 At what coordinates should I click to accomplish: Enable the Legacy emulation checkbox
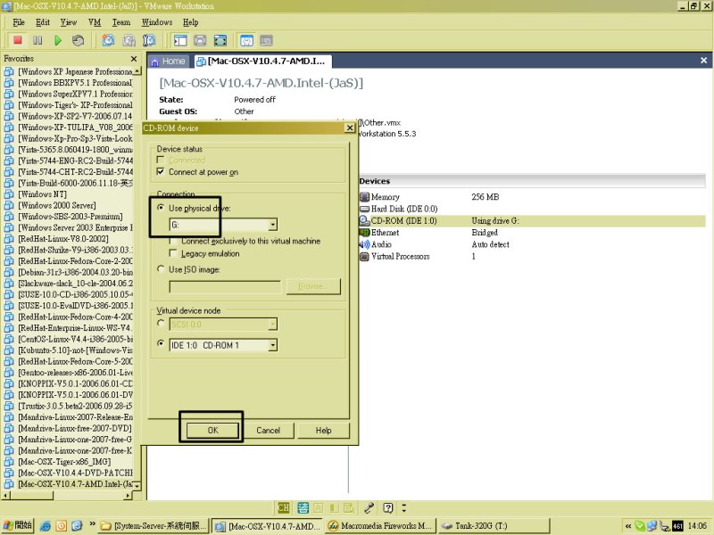(173, 253)
